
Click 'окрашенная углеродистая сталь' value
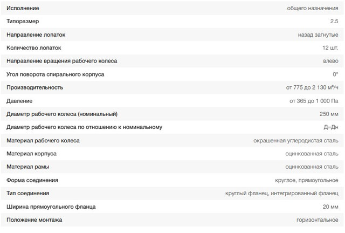[x=296, y=141]
